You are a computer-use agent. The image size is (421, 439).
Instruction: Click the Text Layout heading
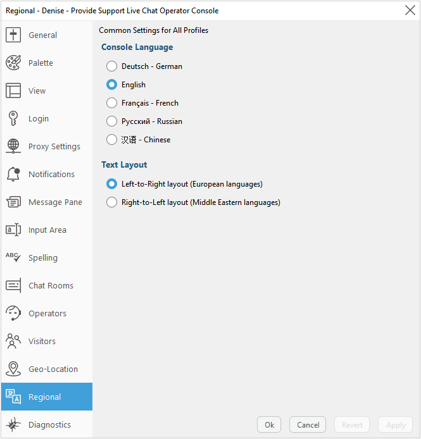point(124,164)
